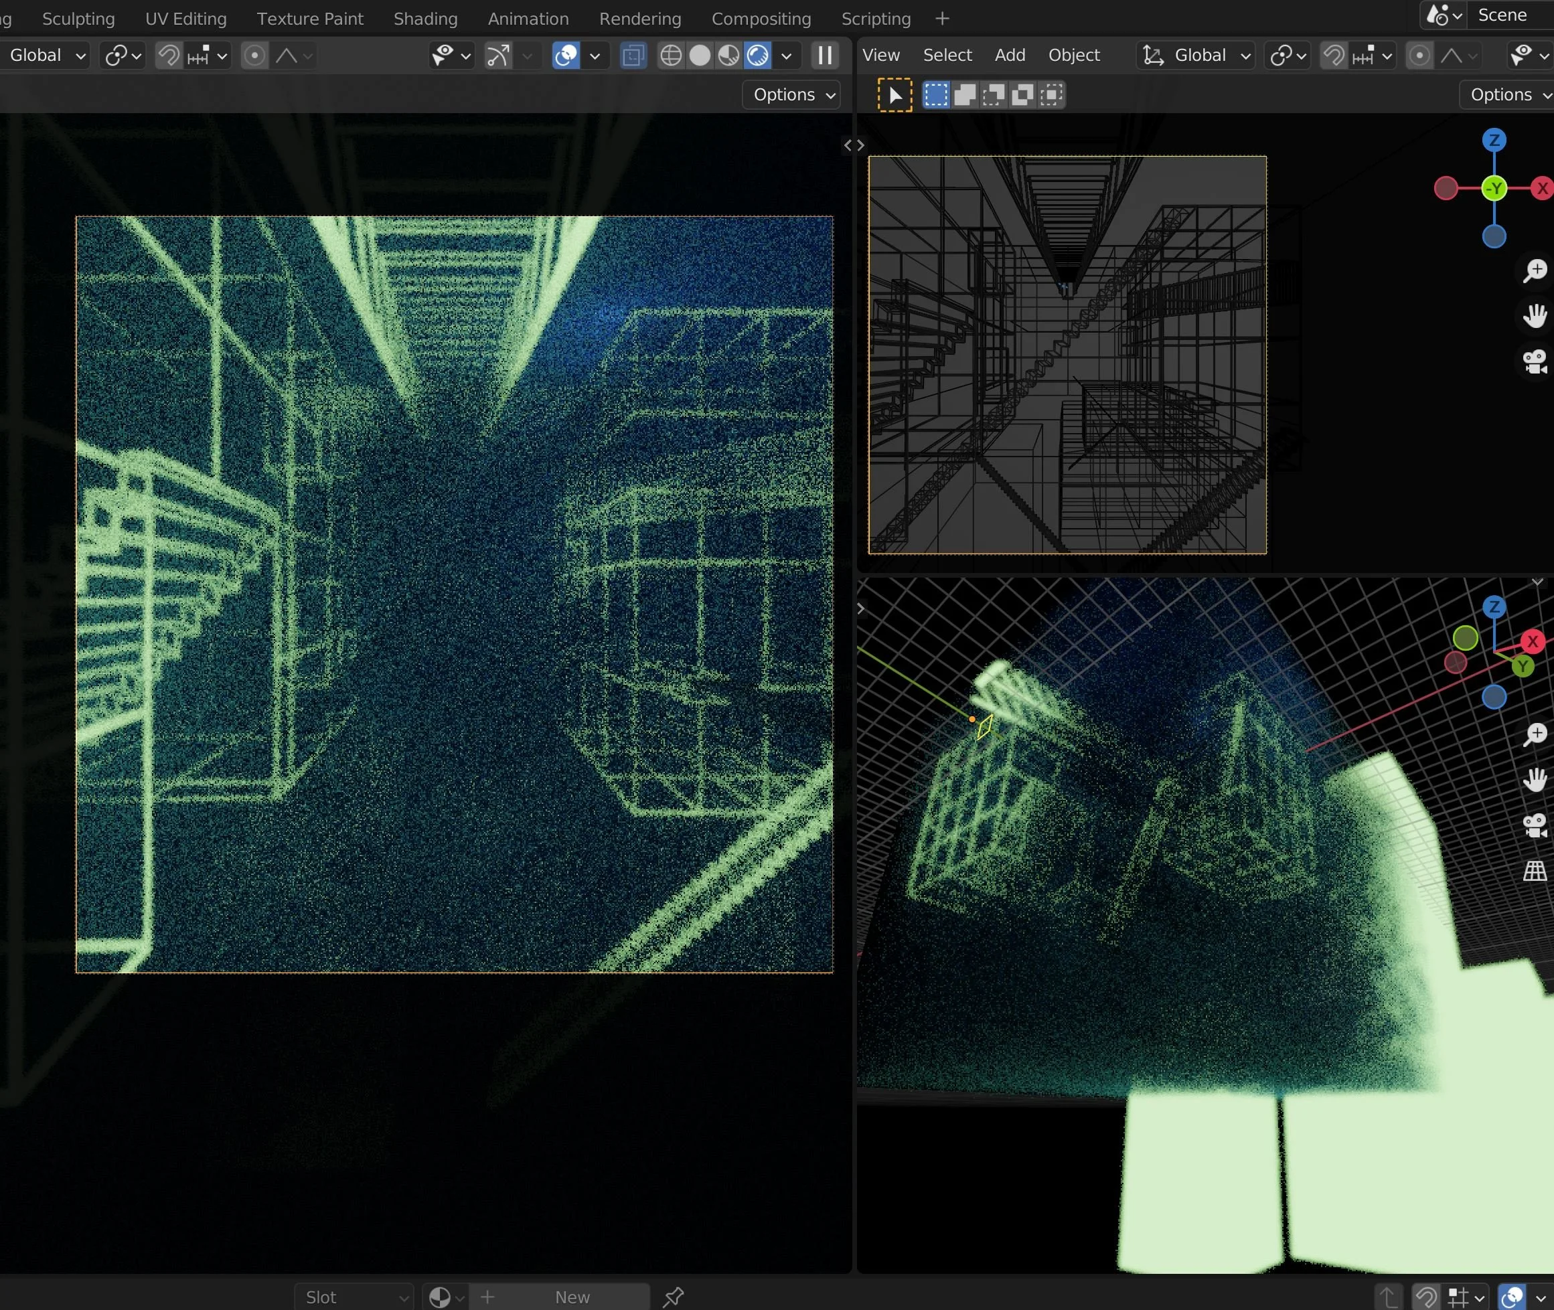Open the Add menu

(x=1010, y=56)
